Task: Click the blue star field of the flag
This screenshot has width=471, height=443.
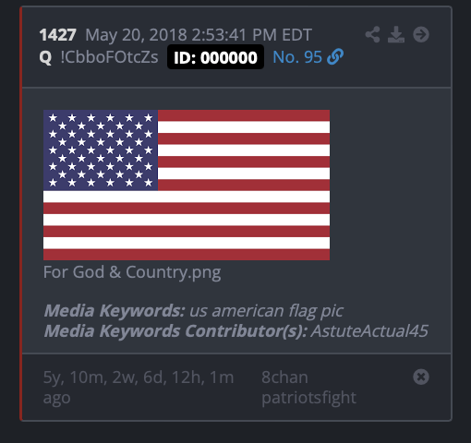Action: pyautogui.click(x=101, y=150)
